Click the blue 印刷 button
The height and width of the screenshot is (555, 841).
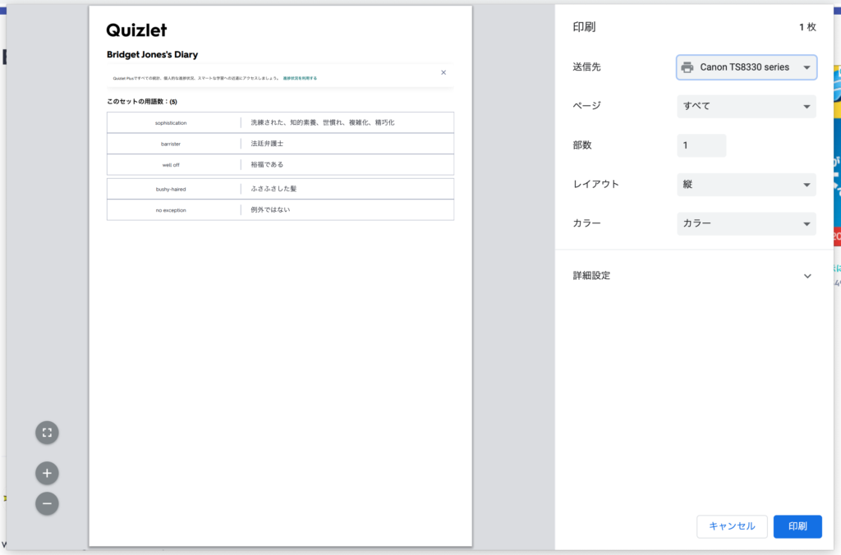click(x=797, y=526)
